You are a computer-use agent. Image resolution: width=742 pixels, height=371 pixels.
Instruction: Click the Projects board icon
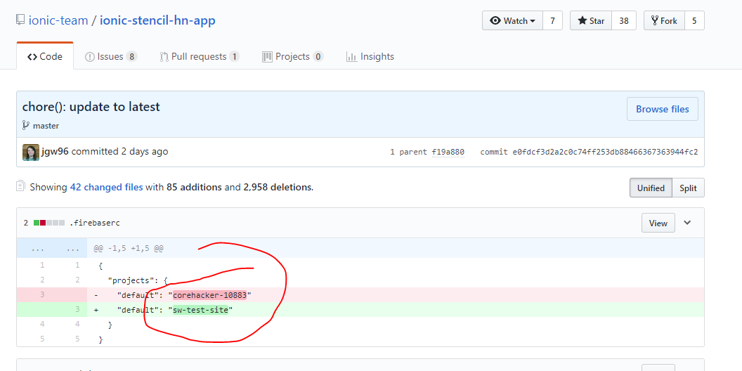click(268, 57)
